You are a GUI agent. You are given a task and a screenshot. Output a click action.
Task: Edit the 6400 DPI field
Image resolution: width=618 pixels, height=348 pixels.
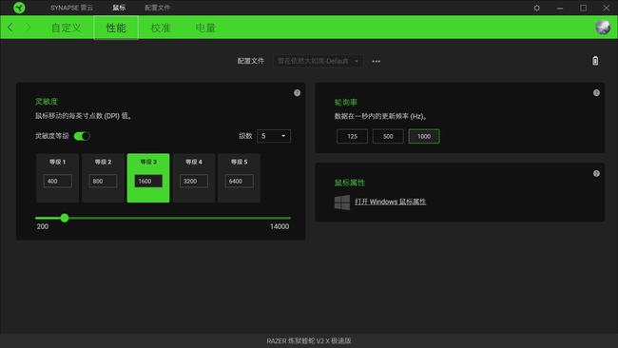point(239,181)
